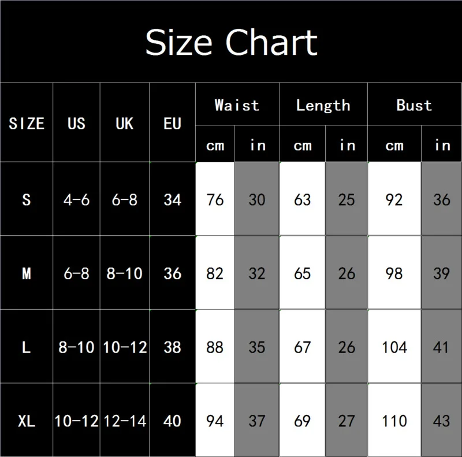Click the Length header cell
Screen dimensions: 462x457
coord(323,105)
